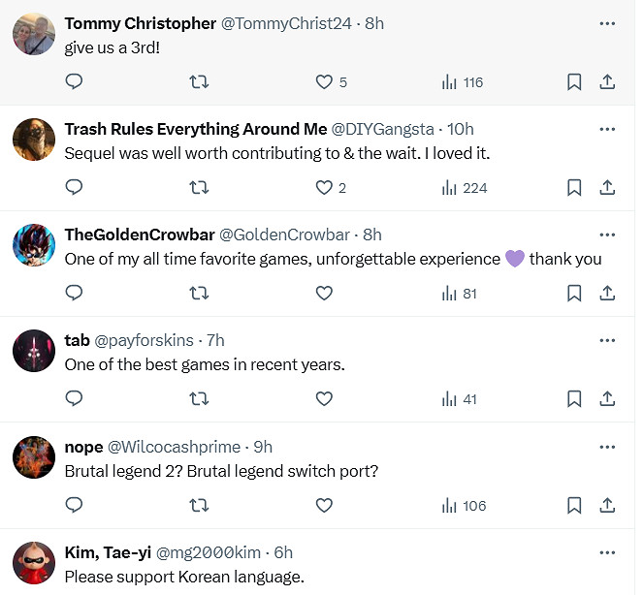Open nope's profile picture
The width and height of the screenshot is (644, 595).
tap(34, 457)
